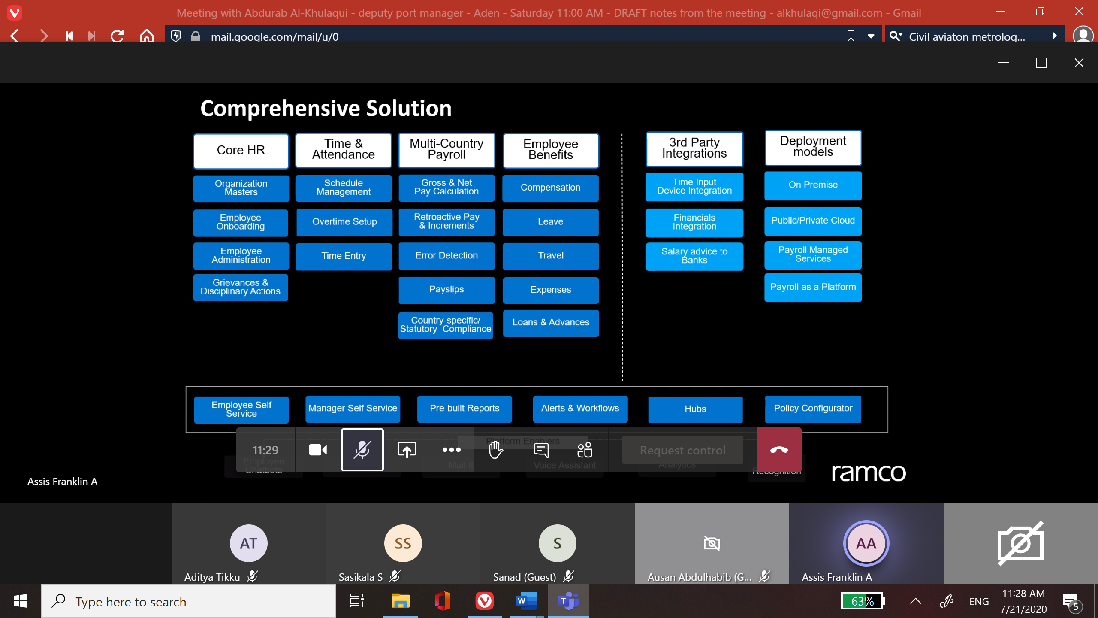Click Pre-built Reports on slide
This screenshot has width=1098, height=618.
pos(465,409)
